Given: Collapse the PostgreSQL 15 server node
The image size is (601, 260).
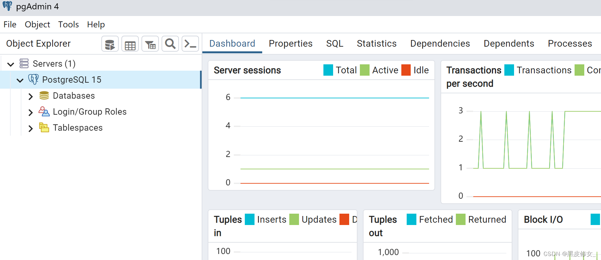Looking at the screenshot, I should [20, 80].
